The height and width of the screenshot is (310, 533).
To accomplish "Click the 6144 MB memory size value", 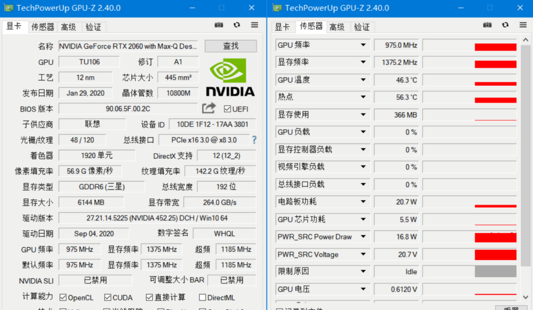I will [x=91, y=202].
